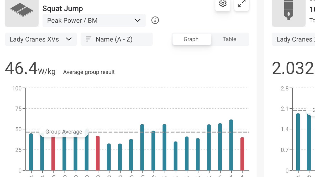Open the Peak Power / BM metric dropdown

coord(94,20)
